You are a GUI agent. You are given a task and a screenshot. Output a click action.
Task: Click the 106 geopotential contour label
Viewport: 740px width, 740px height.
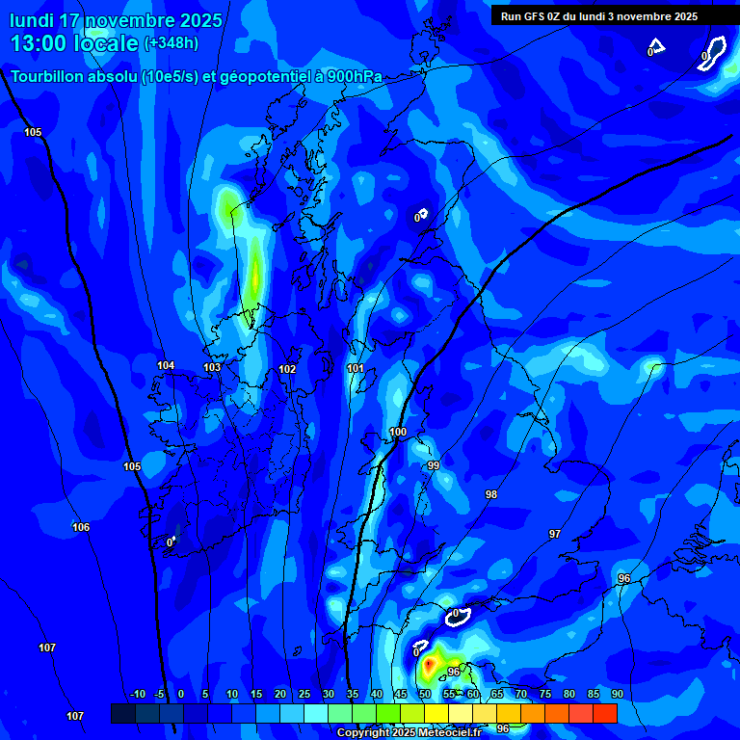(81, 527)
